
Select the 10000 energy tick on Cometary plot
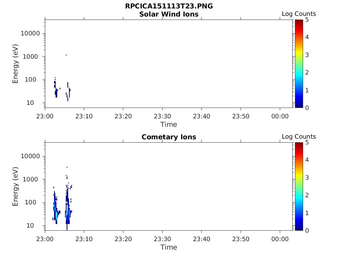click(30, 156)
